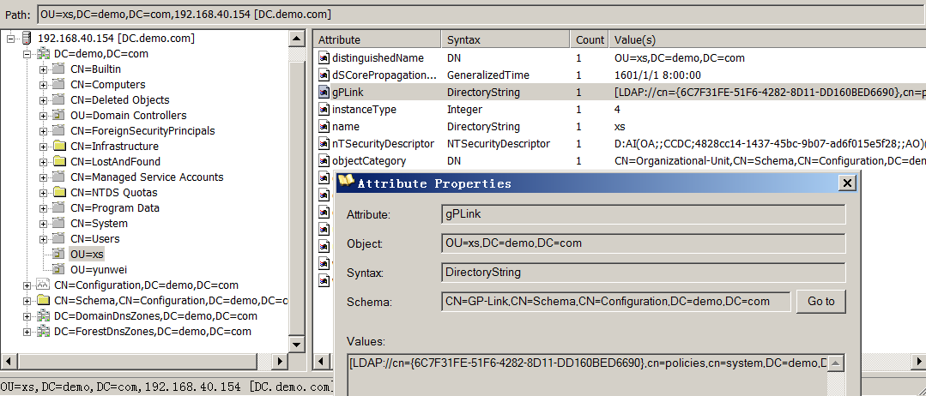The height and width of the screenshot is (396, 926).
Task: Click the yellow folder icon of CN=NTDS Quotas
Action: (x=58, y=192)
